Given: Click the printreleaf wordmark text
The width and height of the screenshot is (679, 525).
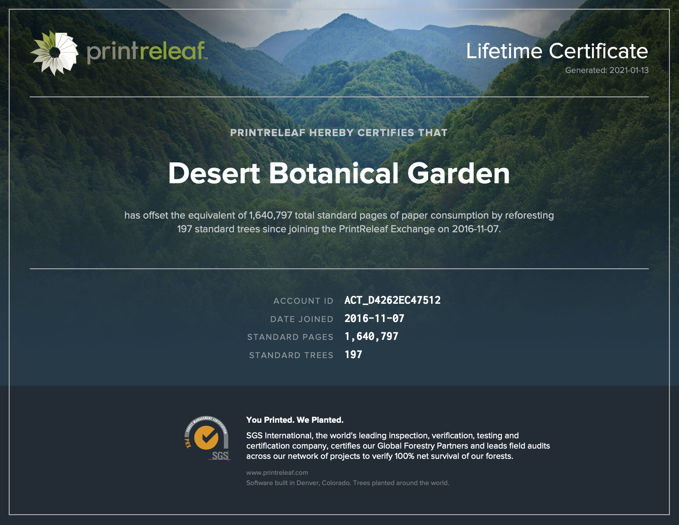Looking at the screenshot, I should click(x=146, y=51).
